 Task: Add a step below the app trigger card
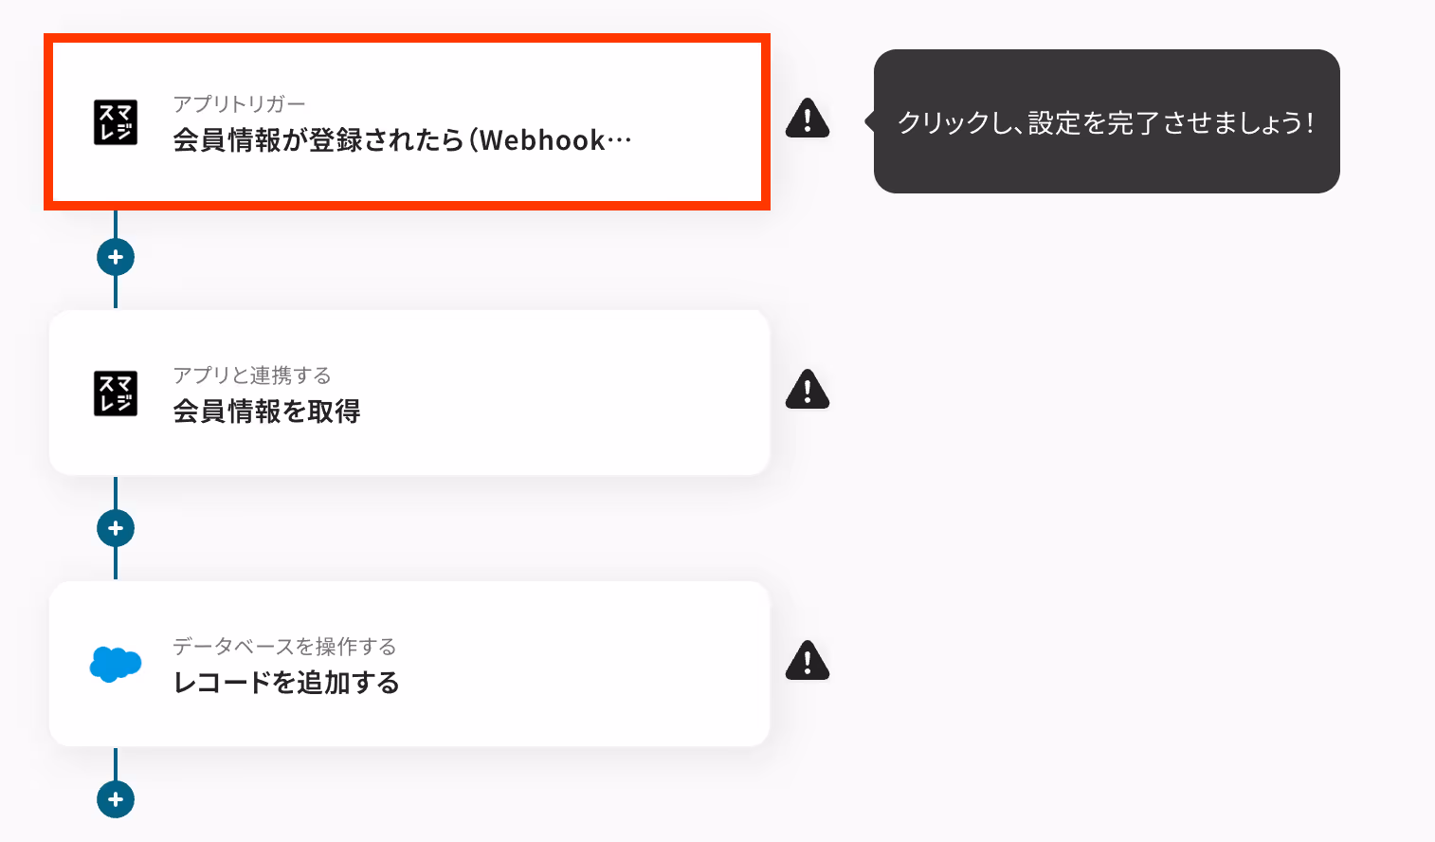click(x=116, y=257)
